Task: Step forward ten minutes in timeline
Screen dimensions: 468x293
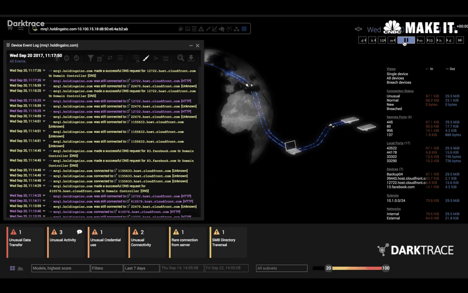Action: coord(431,40)
